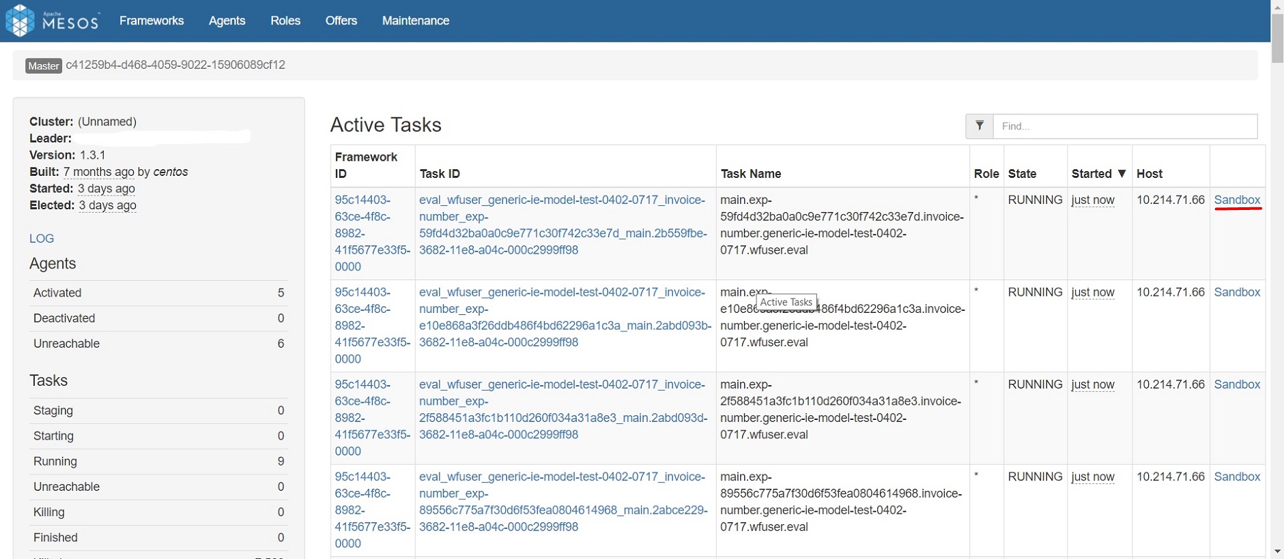
Task: Click Elected '3 days ago' timestamp
Action: tap(108, 205)
